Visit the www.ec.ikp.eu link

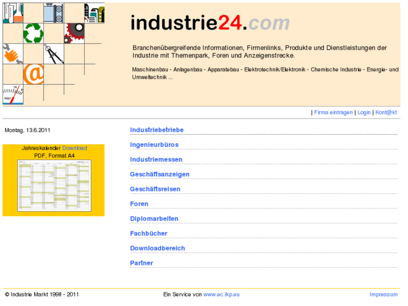click(x=222, y=295)
